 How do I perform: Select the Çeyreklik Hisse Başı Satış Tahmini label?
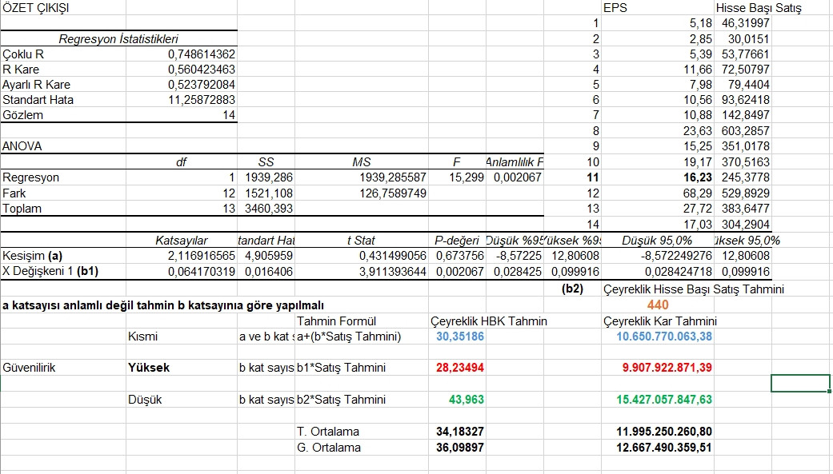click(694, 289)
